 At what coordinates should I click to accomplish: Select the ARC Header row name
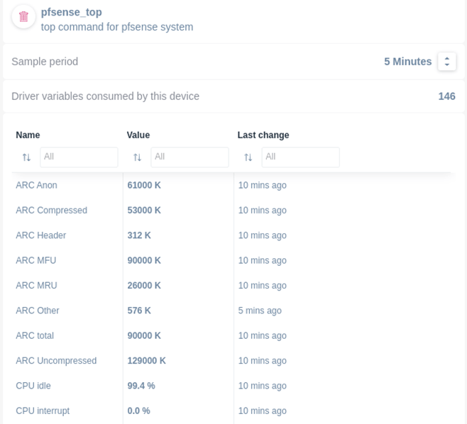tap(40, 235)
